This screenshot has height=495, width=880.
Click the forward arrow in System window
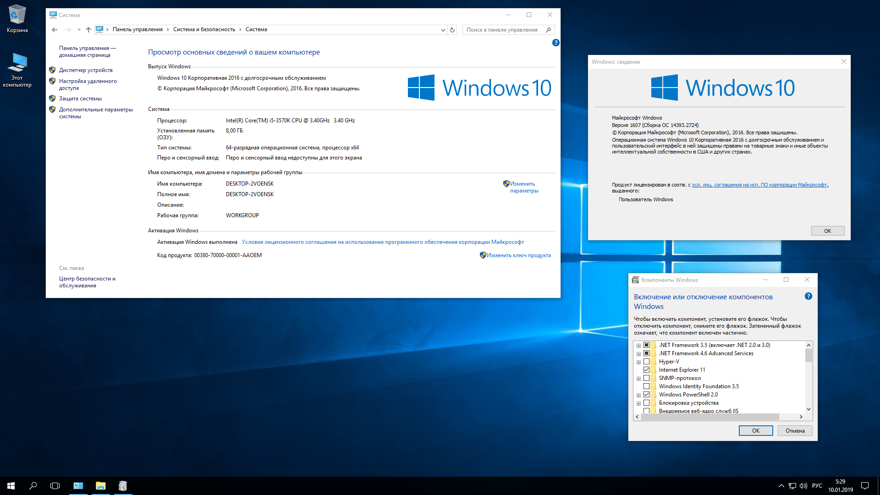pyautogui.click(x=68, y=30)
